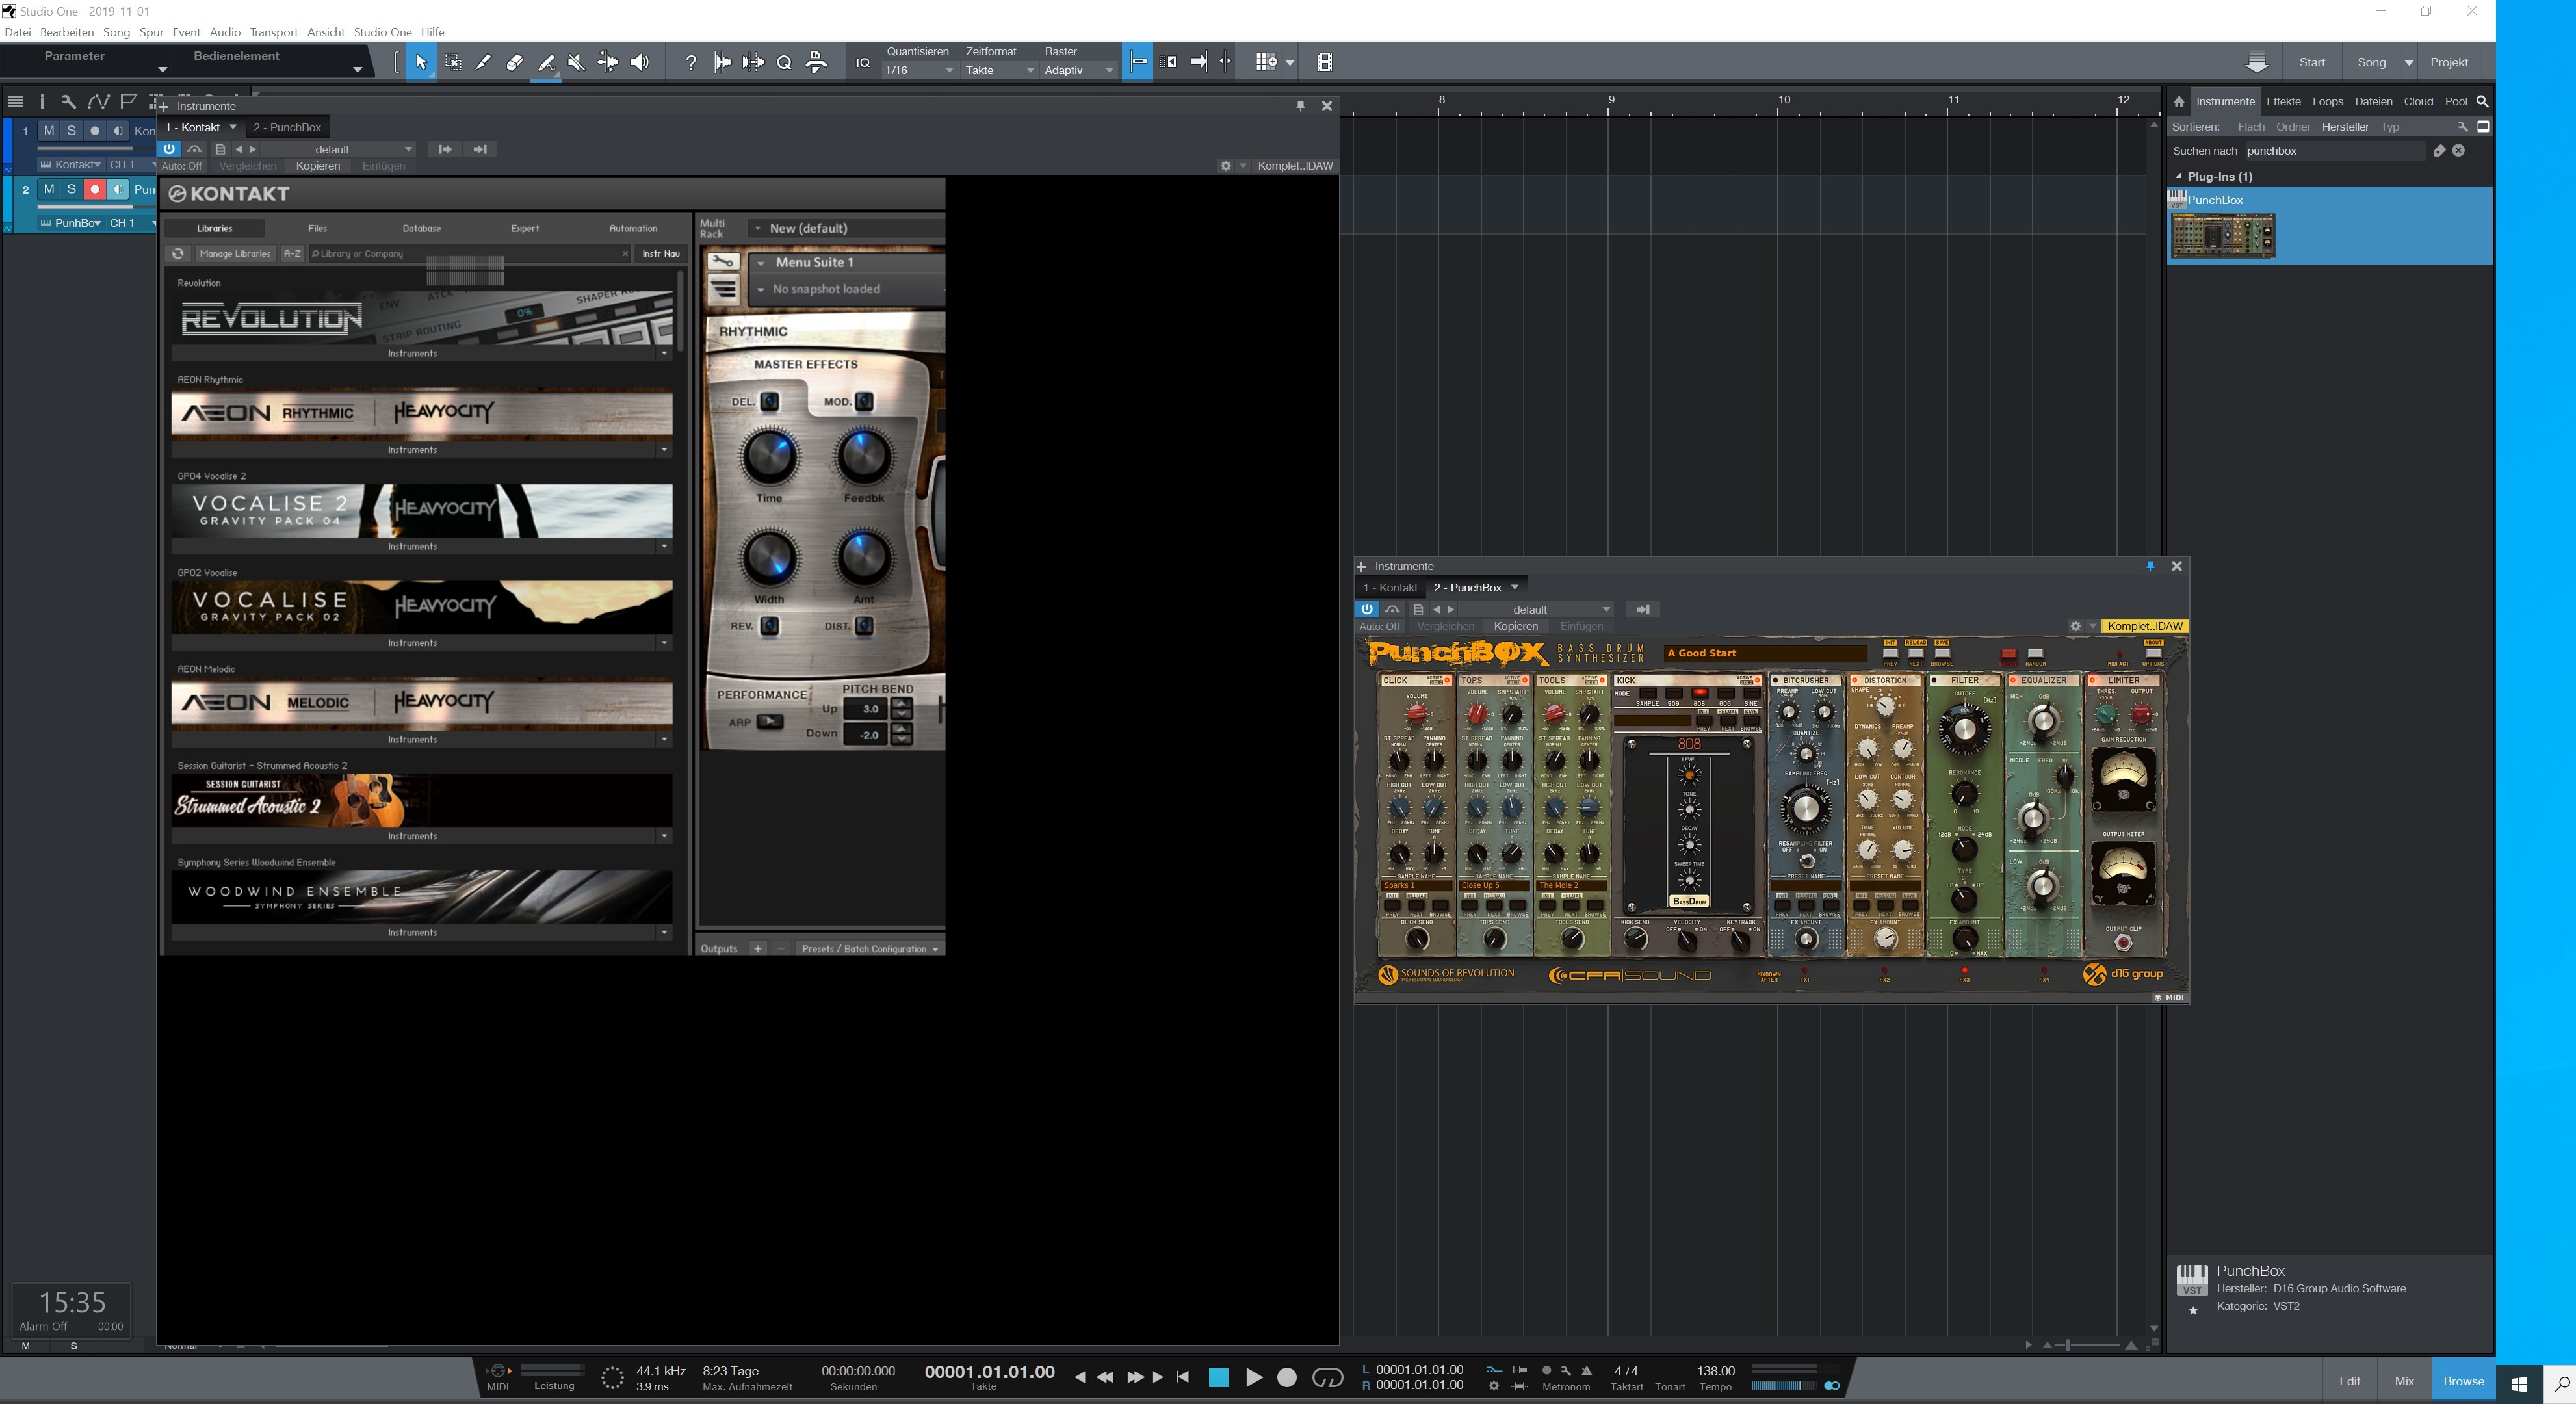Toggle the loop playback button

(1327, 1377)
